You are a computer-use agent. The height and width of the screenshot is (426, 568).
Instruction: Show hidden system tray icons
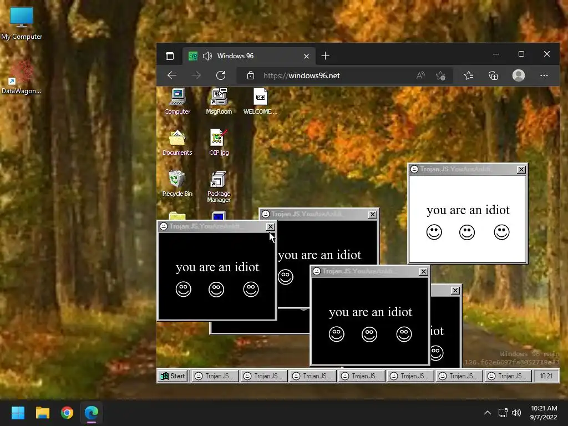[x=488, y=413]
